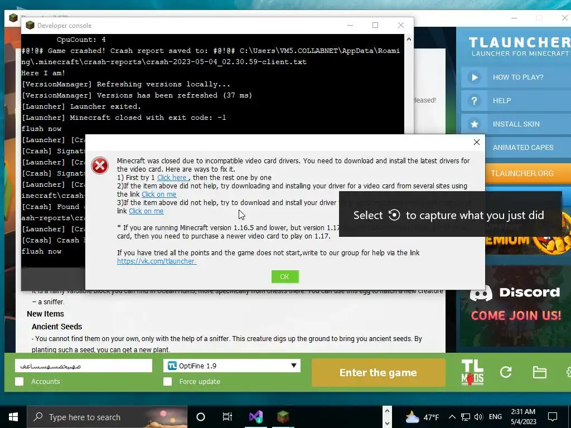Toggle the Force update checkbox
The image size is (571, 428).
167,381
